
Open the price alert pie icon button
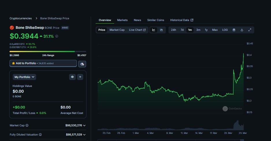coord(82,64)
